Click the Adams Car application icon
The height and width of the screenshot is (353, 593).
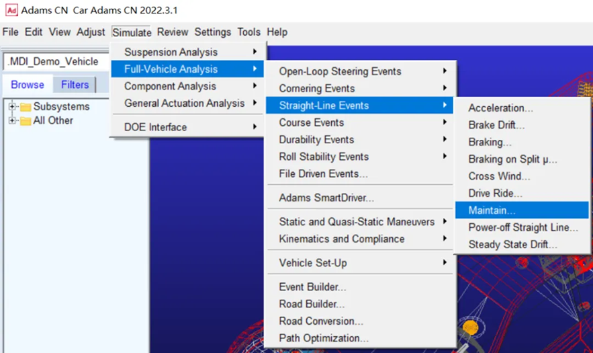11,10
